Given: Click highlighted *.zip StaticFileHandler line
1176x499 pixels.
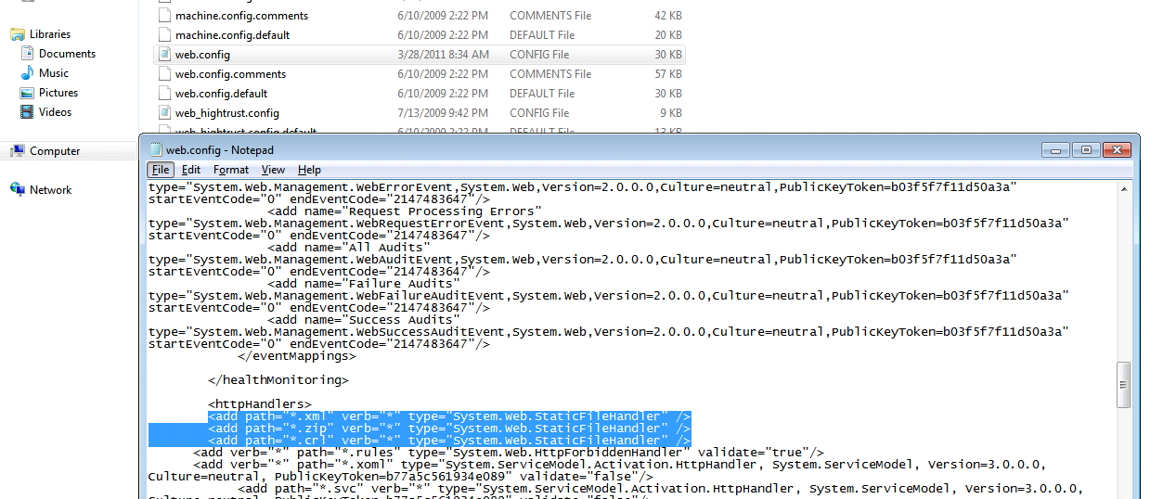Looking at the screenshot, I should [449, 429].
